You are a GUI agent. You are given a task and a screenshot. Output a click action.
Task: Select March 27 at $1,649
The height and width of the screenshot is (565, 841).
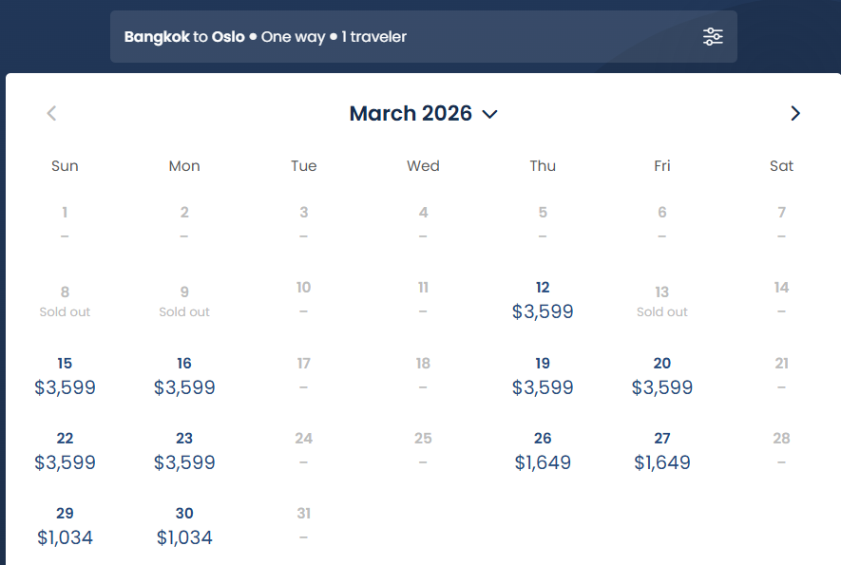[661, 452]
